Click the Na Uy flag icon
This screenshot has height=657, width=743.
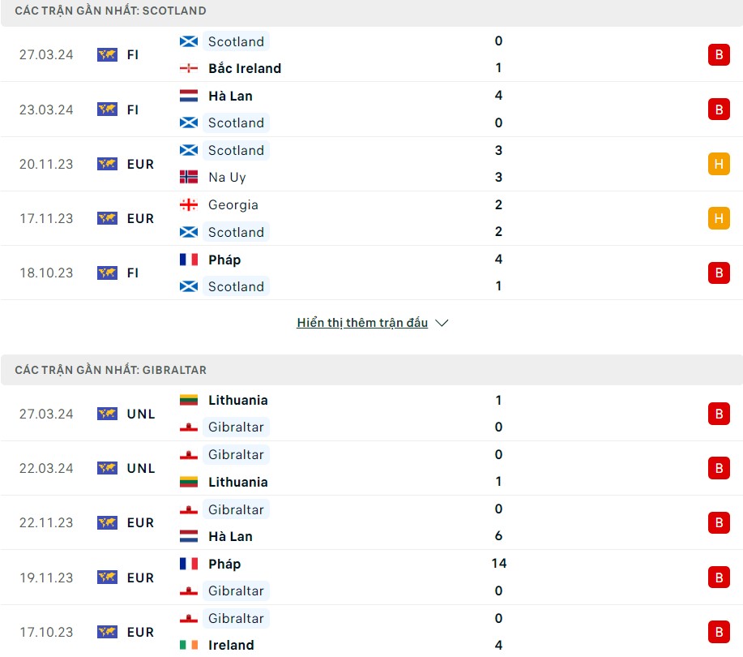[189, 177]
